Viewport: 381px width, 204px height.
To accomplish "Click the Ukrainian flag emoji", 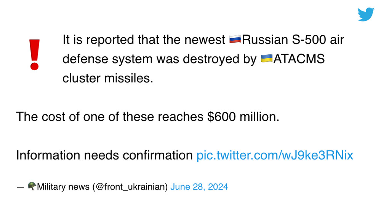I will (x=266, y=59).
